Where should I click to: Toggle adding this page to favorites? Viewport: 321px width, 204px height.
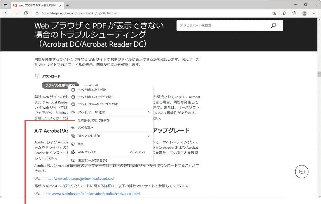point(274,13)
